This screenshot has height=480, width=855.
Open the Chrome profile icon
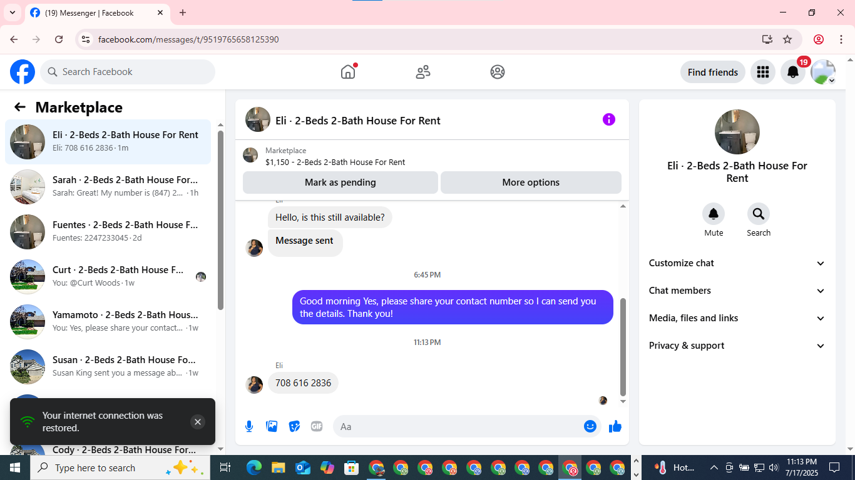tap(819, 39)
